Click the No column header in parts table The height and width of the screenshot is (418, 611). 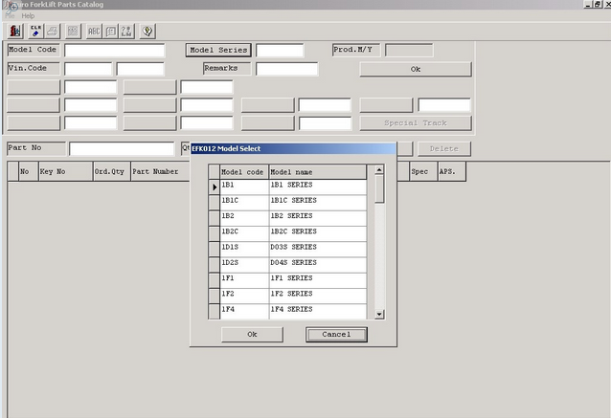[x=29, y=171]
